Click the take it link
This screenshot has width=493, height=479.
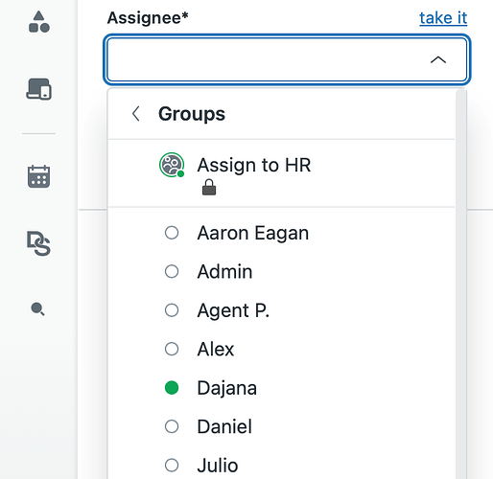443,18
